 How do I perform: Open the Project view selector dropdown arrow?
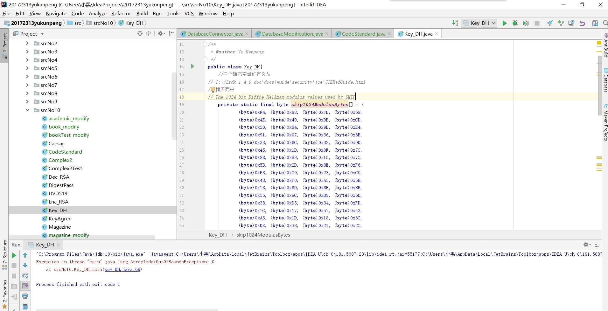coord(42,34)
